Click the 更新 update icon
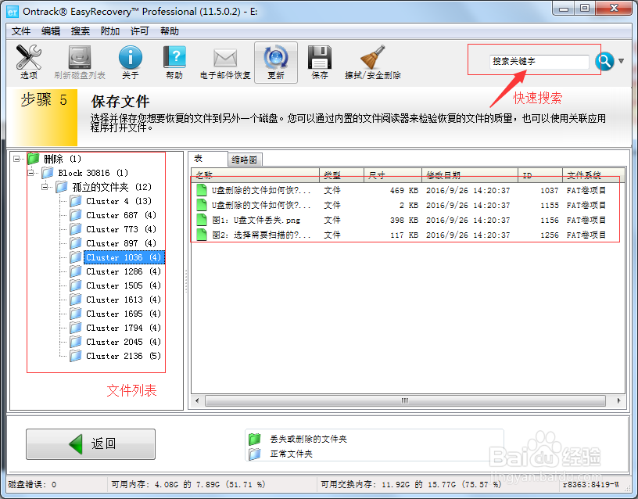 (276, 62)
